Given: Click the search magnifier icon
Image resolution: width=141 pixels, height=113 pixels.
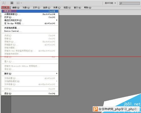Looking at the screenshot, I should click(121, 3).
